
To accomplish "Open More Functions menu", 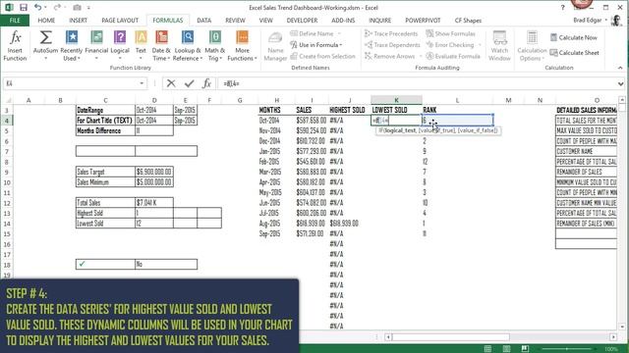I will tap(242, 46).
